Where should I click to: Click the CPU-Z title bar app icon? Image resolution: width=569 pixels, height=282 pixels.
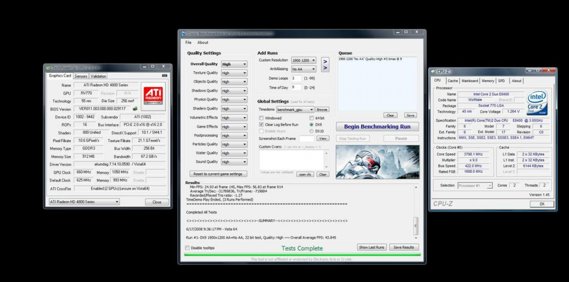click(433, 71)
